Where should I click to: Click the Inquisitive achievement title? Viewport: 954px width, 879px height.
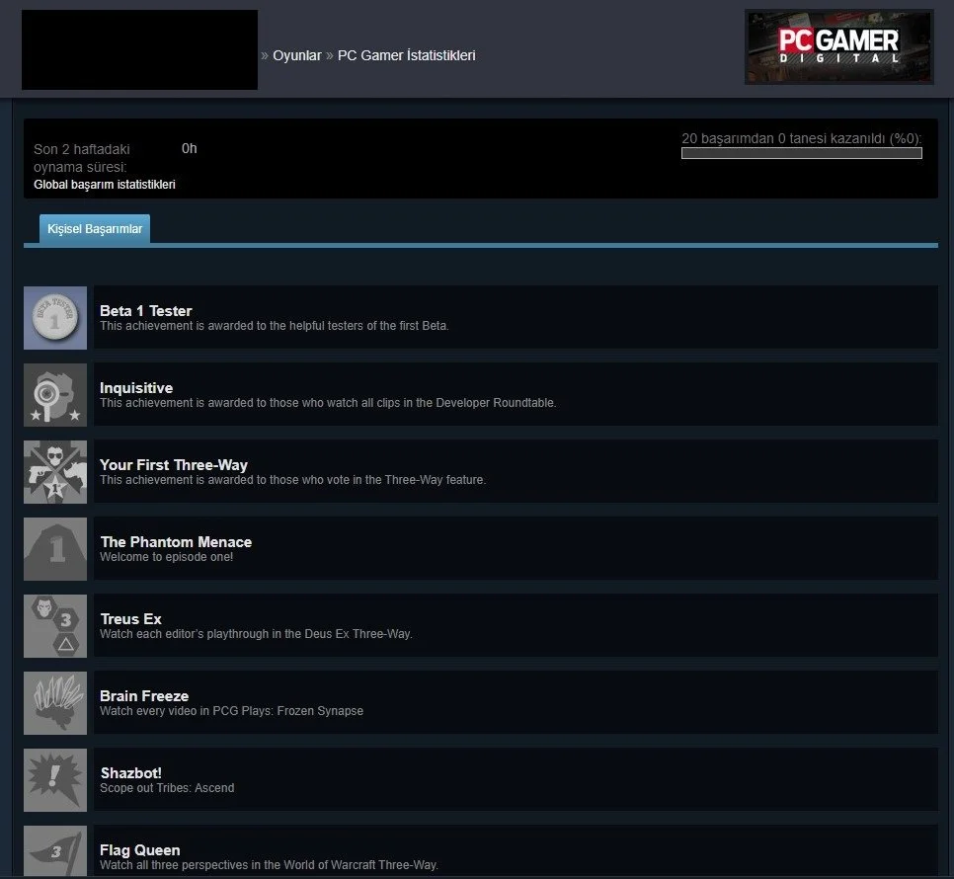(136, 388)
